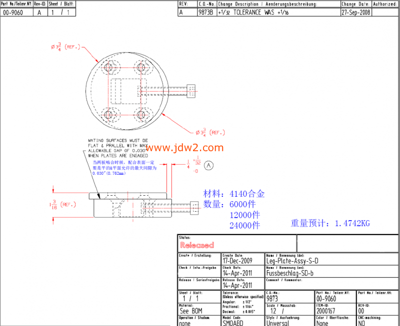This screenshot has width=400, height=326.
Task: Select ITEM-ID value 2000167
Action: [x=326, y=311]
